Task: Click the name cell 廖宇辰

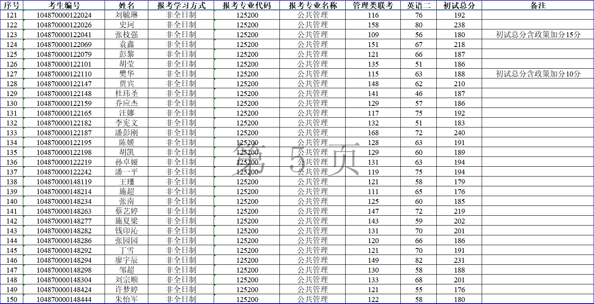Action: click(x=126, y=260)
